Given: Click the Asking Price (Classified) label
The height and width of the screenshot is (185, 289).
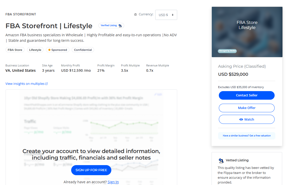Looking at the screenshot, I should pos(242,66).
